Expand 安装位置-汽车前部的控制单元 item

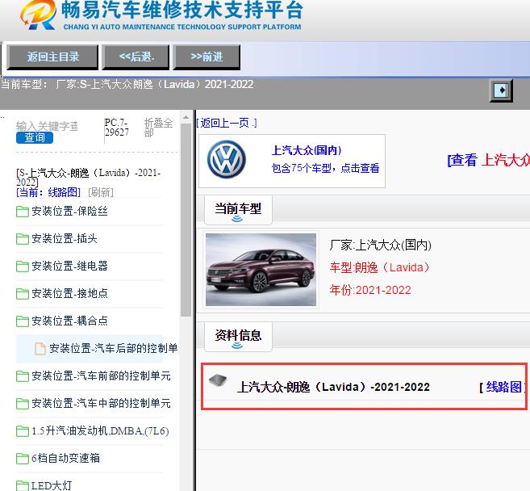101,376
